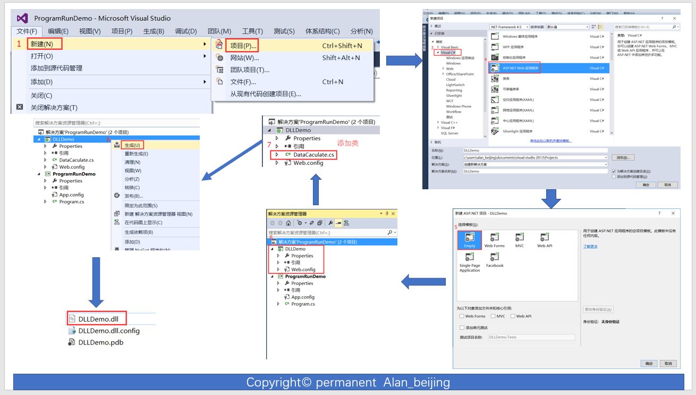Choose the Web Forms template icon
This screenshot has width=696, height=395.
click(x=494, y=238)
